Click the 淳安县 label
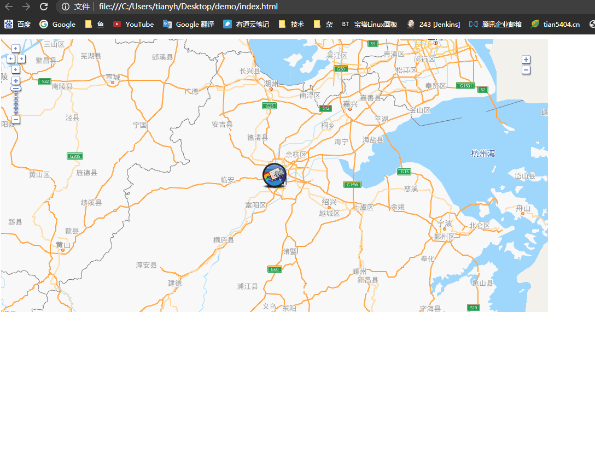 pyautogui.click(x=147, y=265)
